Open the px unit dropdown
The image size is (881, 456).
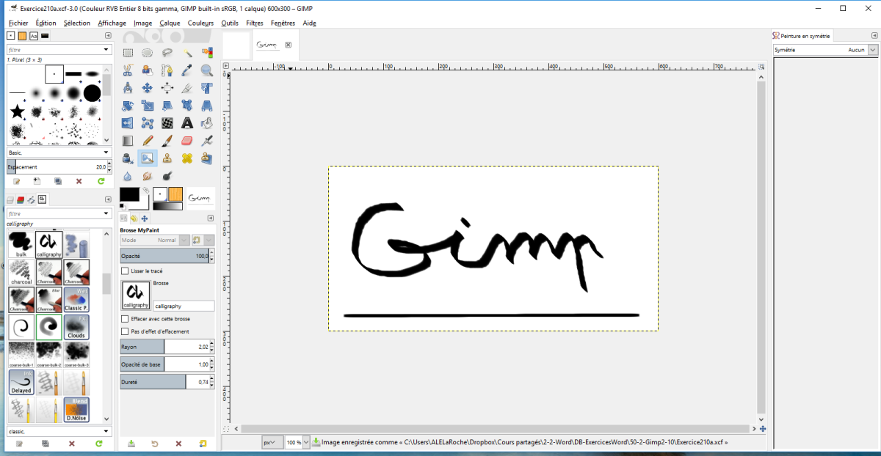pyautogui.click(x=272, y=443)
